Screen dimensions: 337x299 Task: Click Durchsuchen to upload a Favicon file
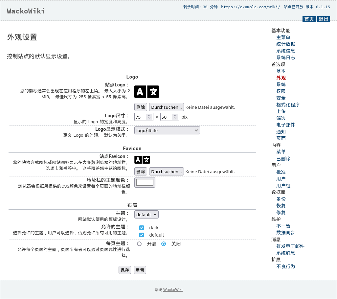(x=167, y=171)
